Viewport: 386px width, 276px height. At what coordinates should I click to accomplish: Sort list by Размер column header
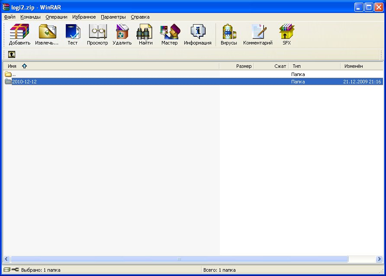(x=243, y=66)
